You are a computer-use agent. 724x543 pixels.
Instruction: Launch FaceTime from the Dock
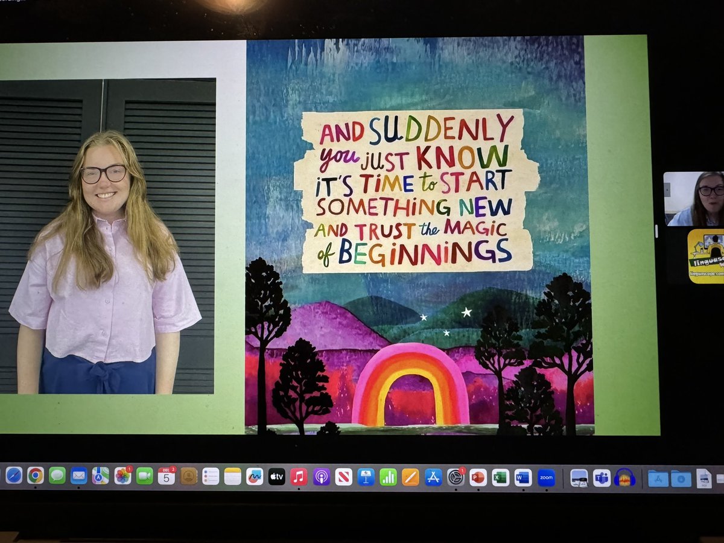coord(145,475)
